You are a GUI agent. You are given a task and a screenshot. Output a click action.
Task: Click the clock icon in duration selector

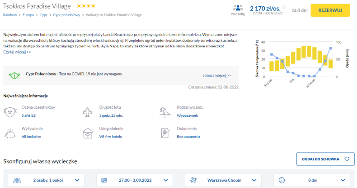(x=282, y=180)
